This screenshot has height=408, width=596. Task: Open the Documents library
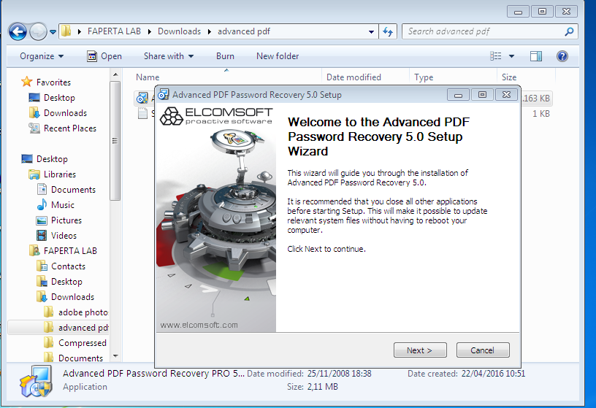(73, 190)
